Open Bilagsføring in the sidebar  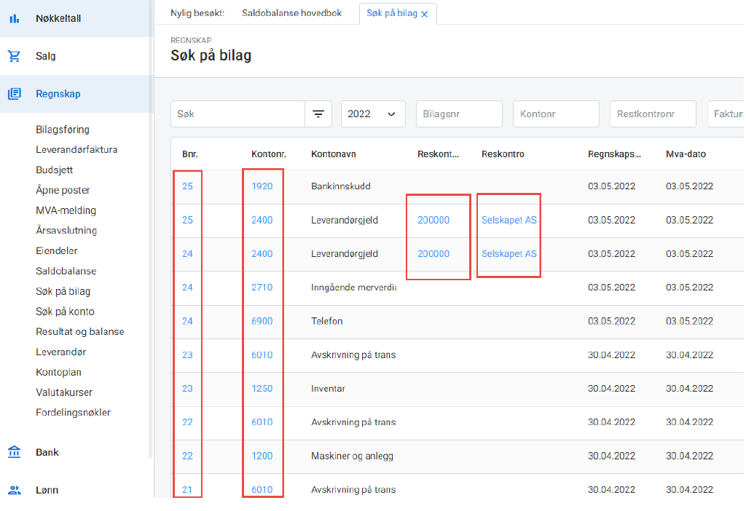[x=63, y=130]
